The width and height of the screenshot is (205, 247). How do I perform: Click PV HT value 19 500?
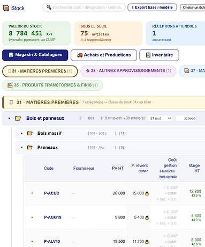[119, 242]
